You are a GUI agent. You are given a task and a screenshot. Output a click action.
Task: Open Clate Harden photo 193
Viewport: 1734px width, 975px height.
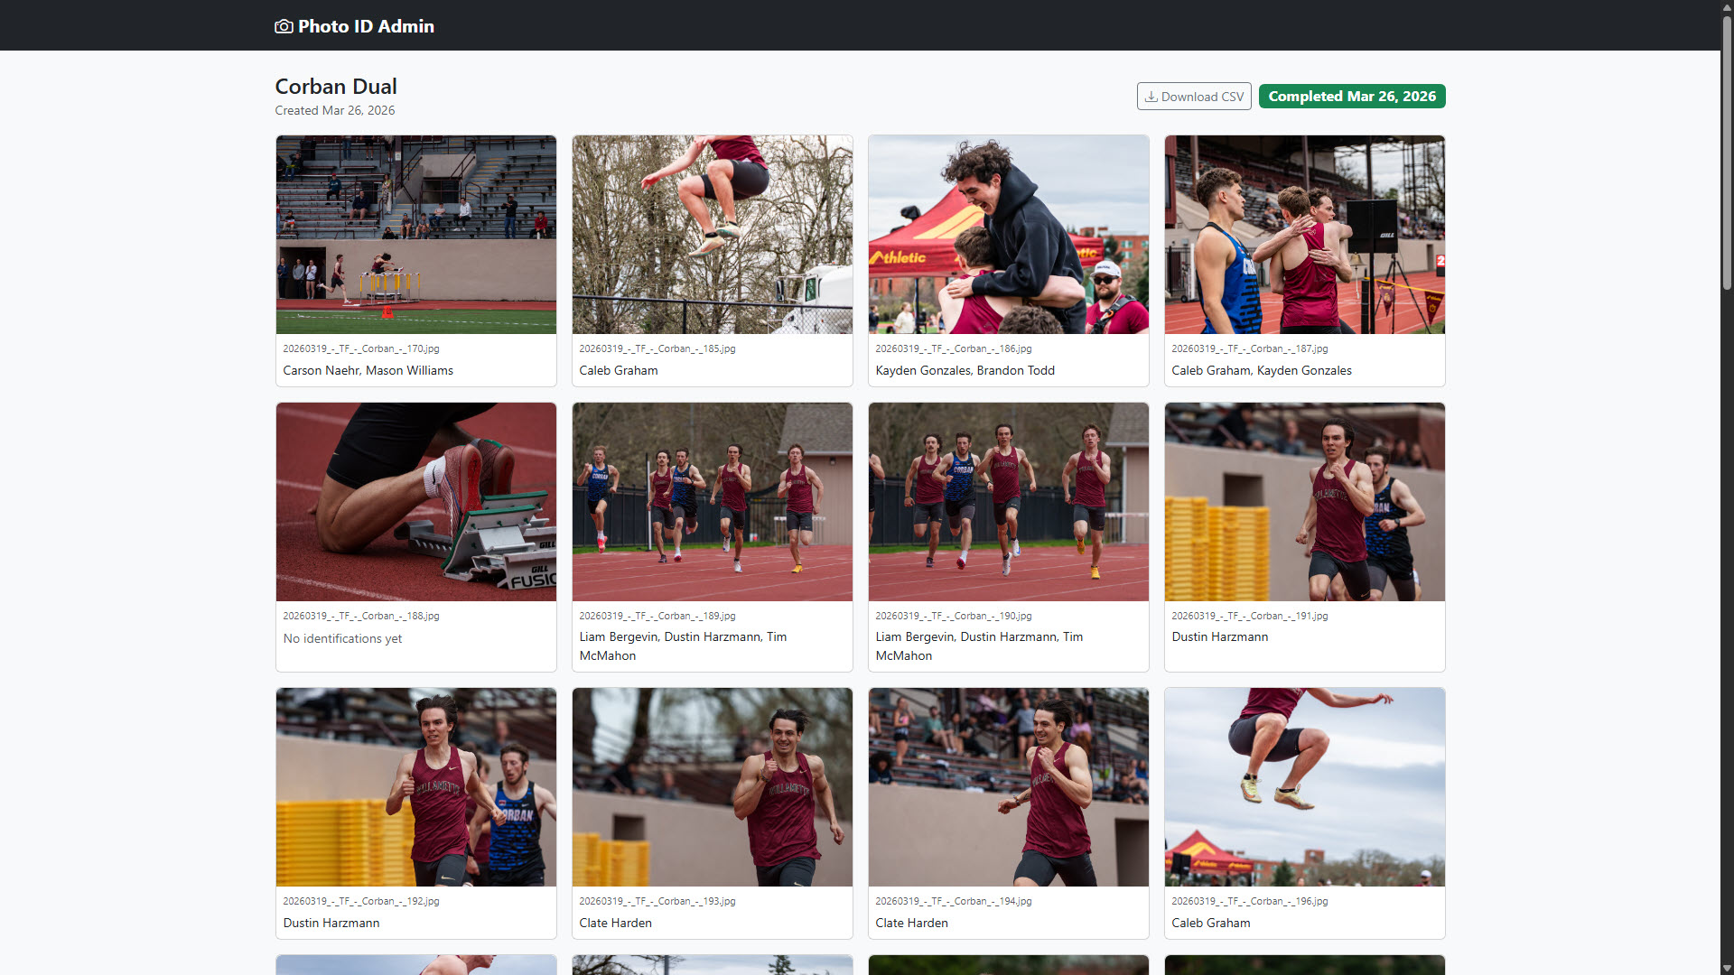[712, 787]
